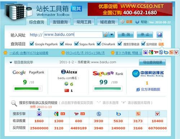180x139 pixels.
Task: Click the PR3=6元/月 ad link
Action: pos(85,53)
